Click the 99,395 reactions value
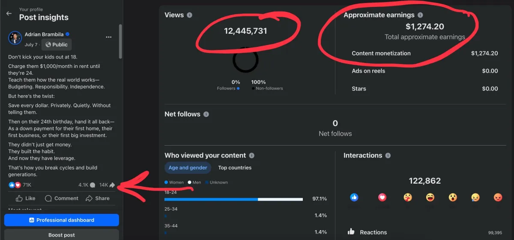Image resolution: width=514 pixels, height=240 pixels. pos(495,233)
